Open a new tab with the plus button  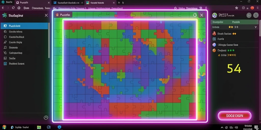click(119, 3)
